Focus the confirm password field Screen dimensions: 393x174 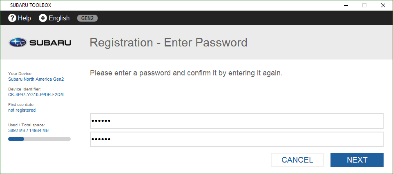[x=237, y=139]
